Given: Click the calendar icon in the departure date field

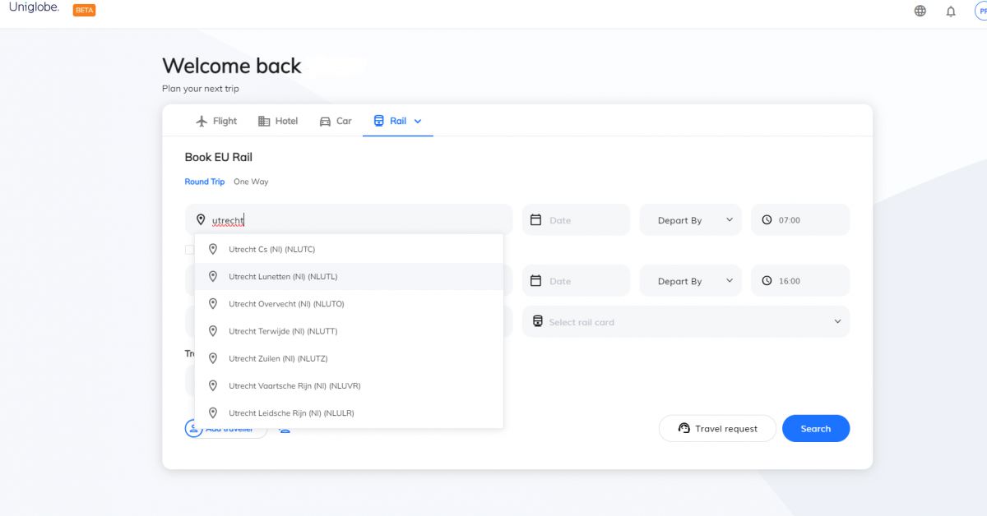Looking at the screenshot, I should point(535,220).
